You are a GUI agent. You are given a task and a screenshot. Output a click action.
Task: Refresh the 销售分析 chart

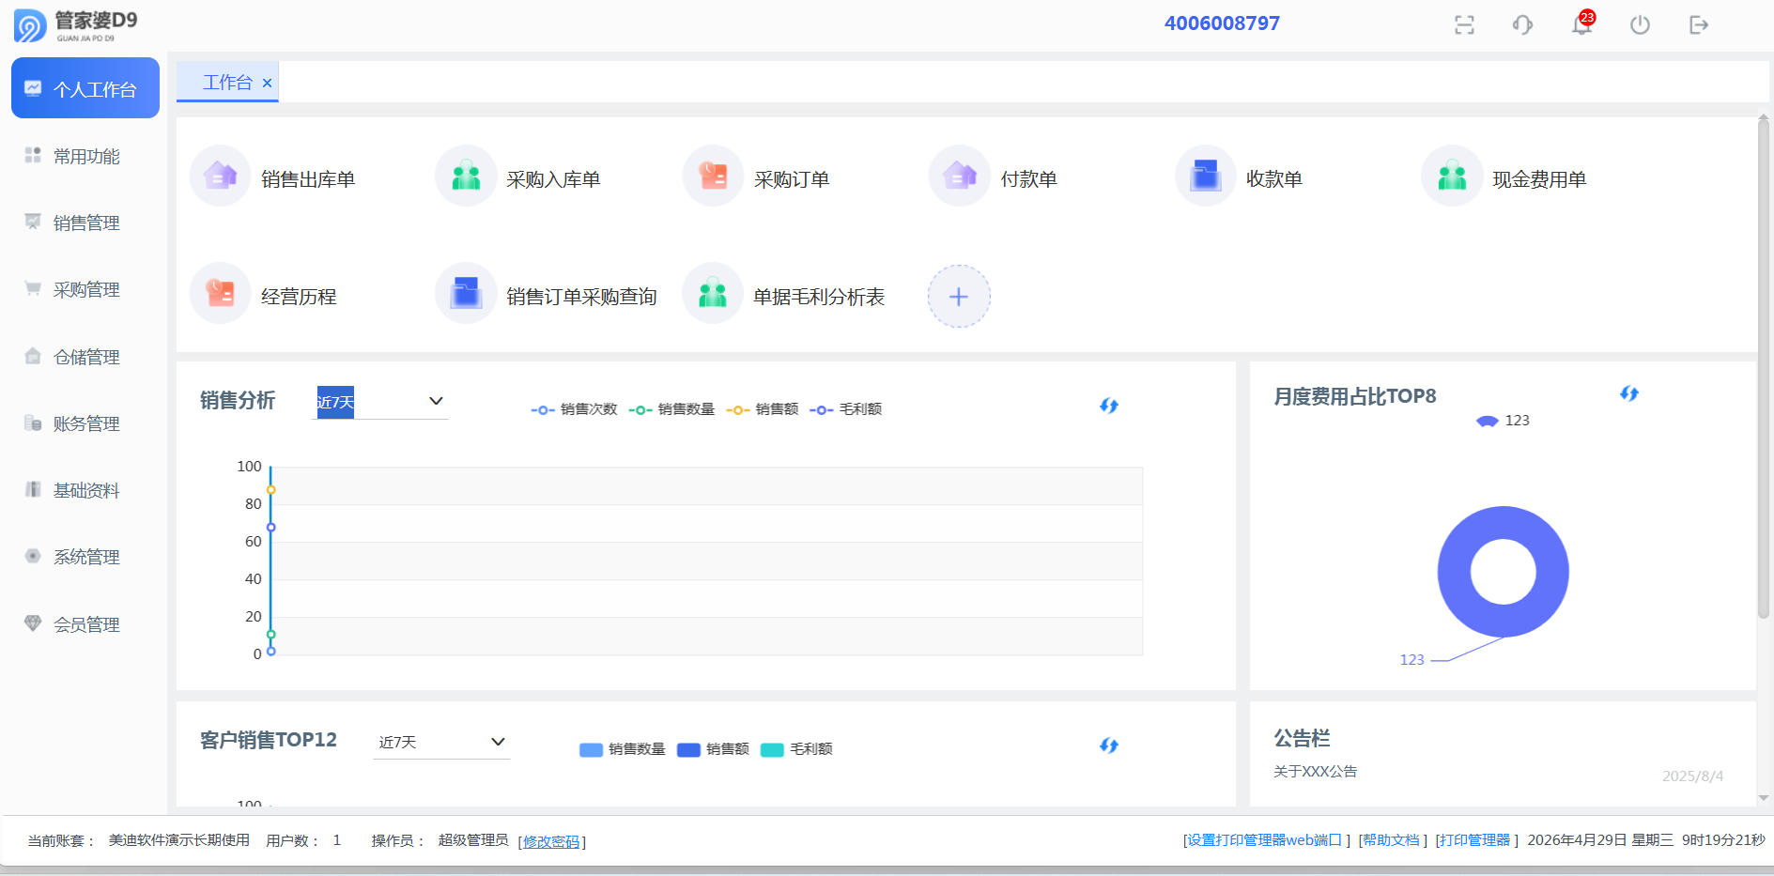pyautogui.click(x=1109, y=406)
